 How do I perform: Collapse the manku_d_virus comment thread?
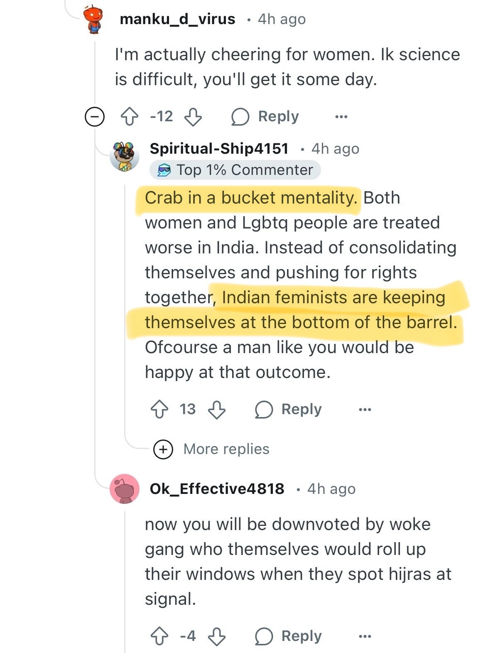click(x=94, y=117)
